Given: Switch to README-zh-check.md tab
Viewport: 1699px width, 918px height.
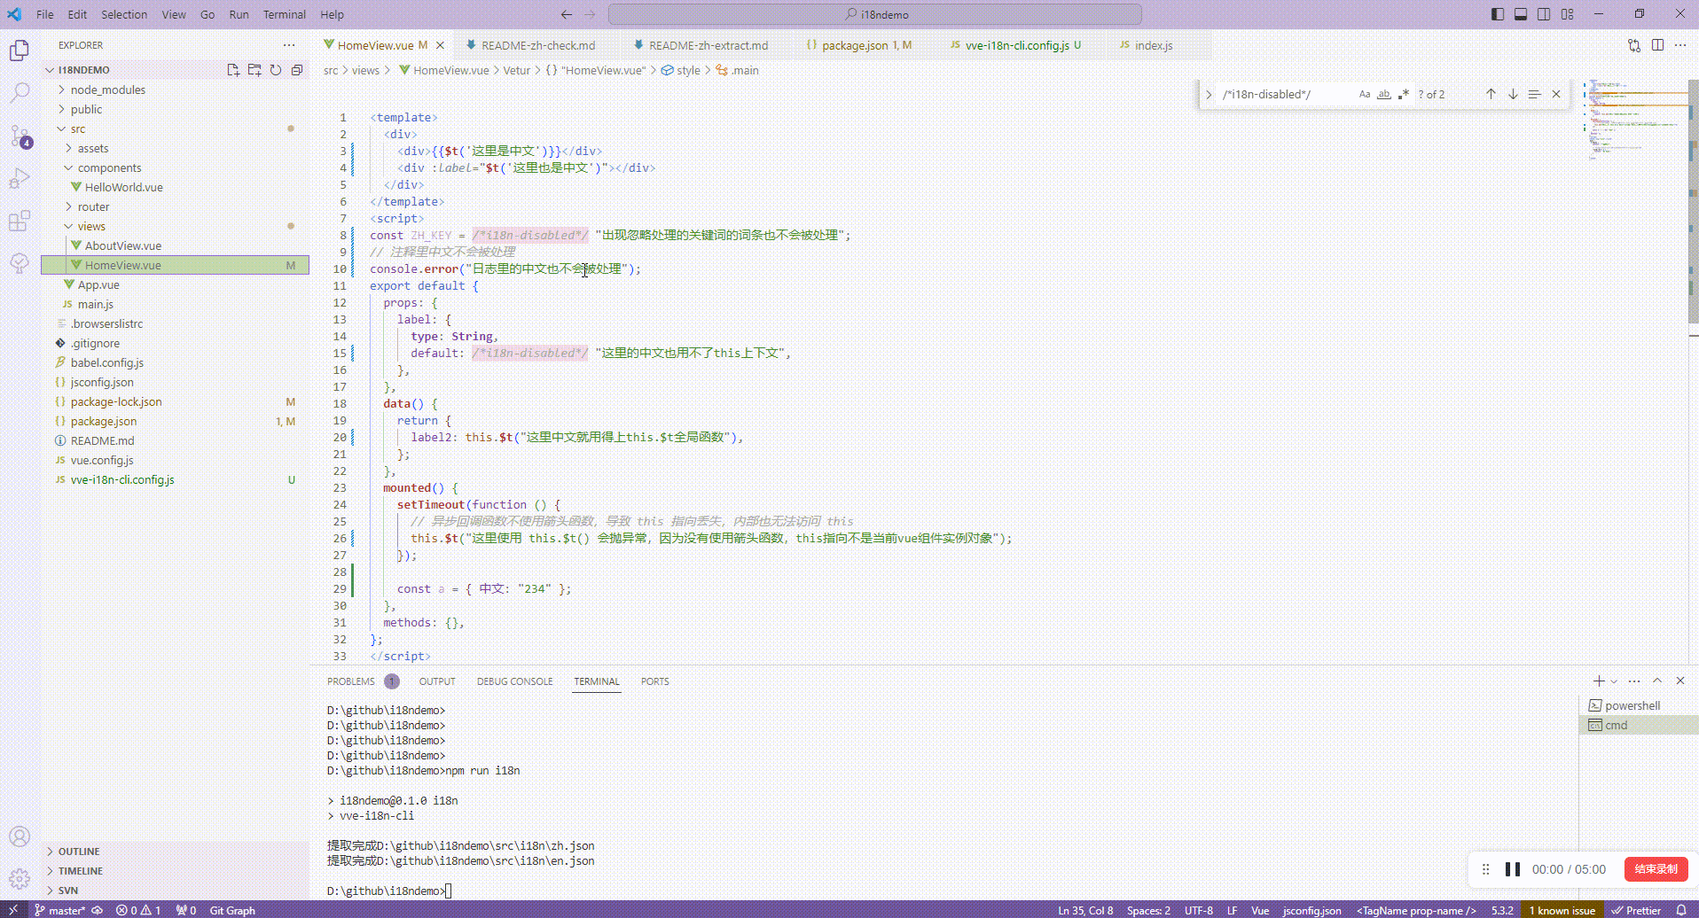Looking at the screenshot, I should pyautogui.click(x=537, y=45).
